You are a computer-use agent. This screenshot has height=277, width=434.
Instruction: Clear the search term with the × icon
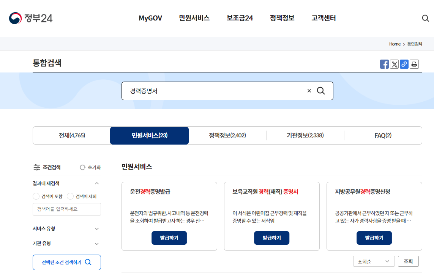(309, 91)
